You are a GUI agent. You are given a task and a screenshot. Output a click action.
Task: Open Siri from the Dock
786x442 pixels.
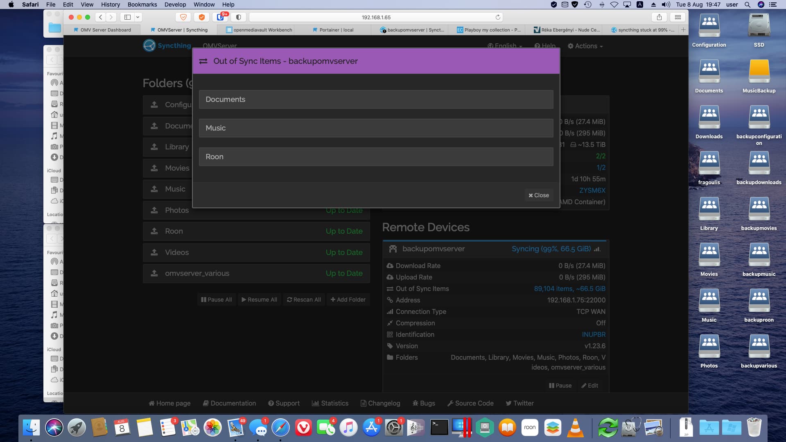(54, 428)
